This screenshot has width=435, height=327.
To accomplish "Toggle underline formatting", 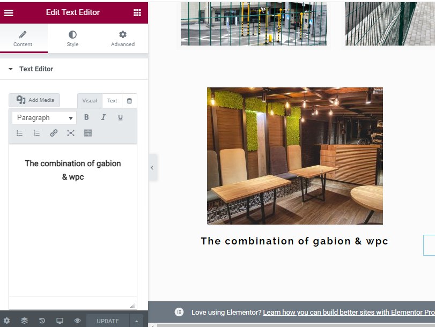I will (x=120, y=117).
